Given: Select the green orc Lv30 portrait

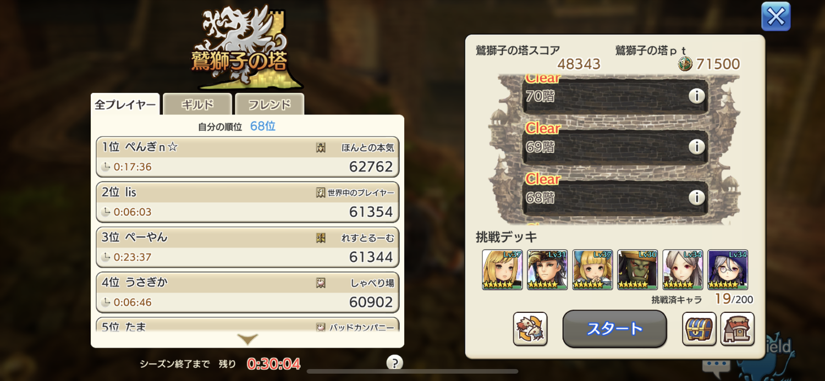Looking at the screenshot, I should (637, 269).
